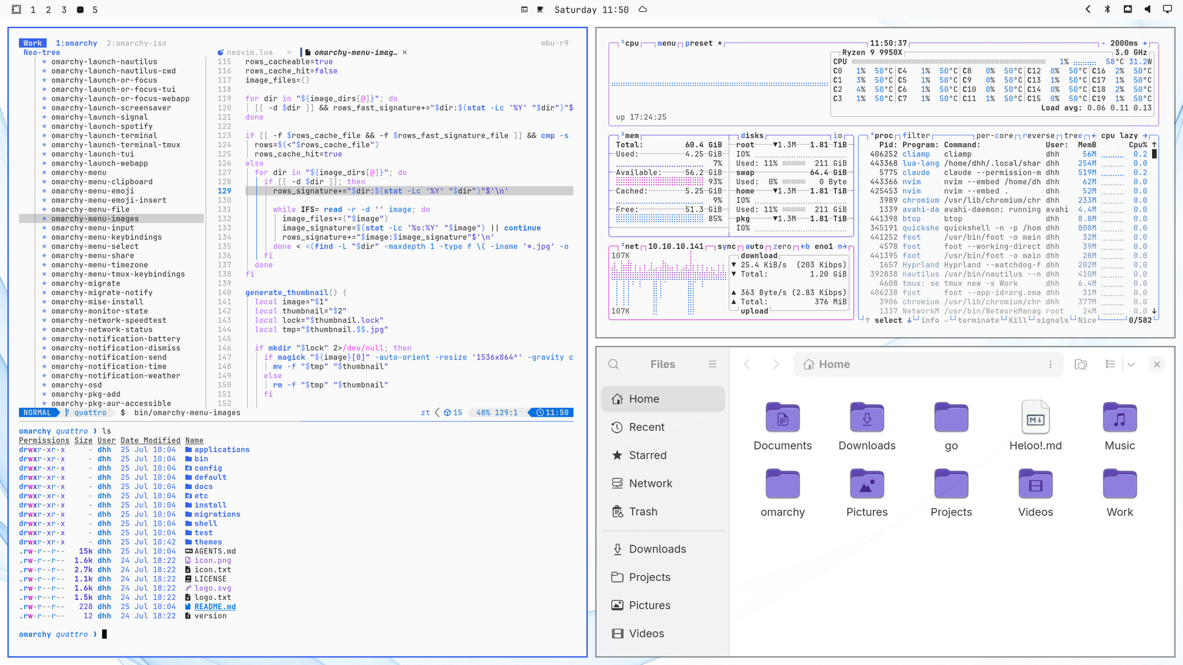Image resolution: width=1183 pixels, height=665 pixels.
Task: Close the omarchy-menu-images buffer tab in Neovim
Action: [405, 53]
